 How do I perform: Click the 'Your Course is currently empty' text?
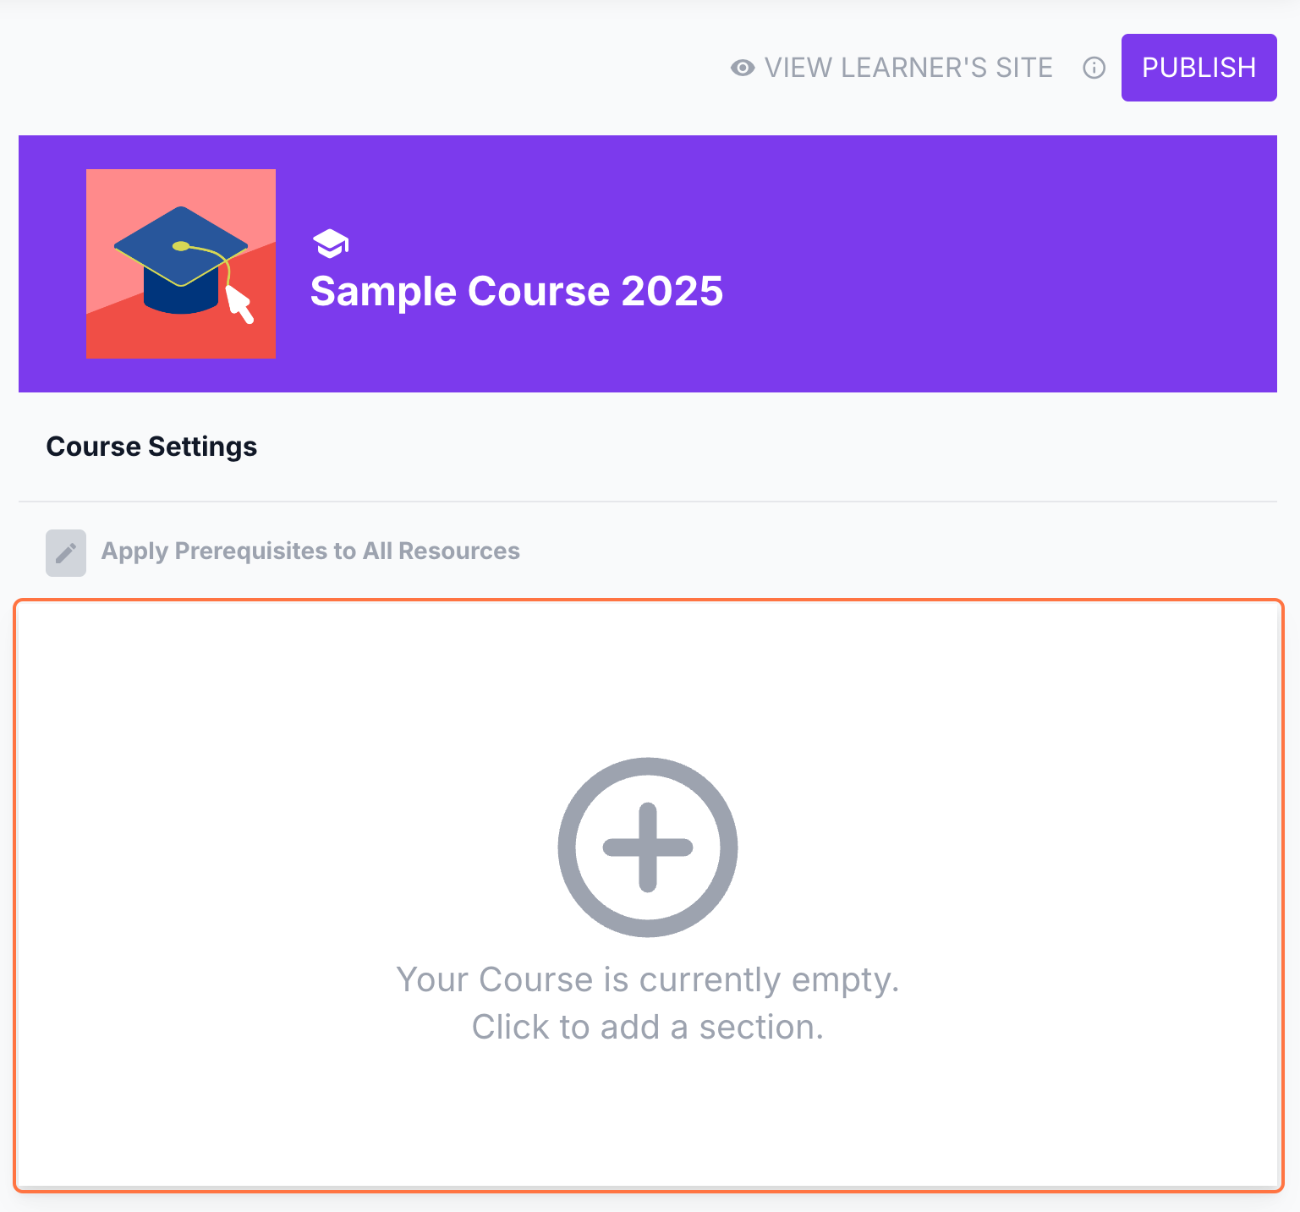(x=648, y=979)
